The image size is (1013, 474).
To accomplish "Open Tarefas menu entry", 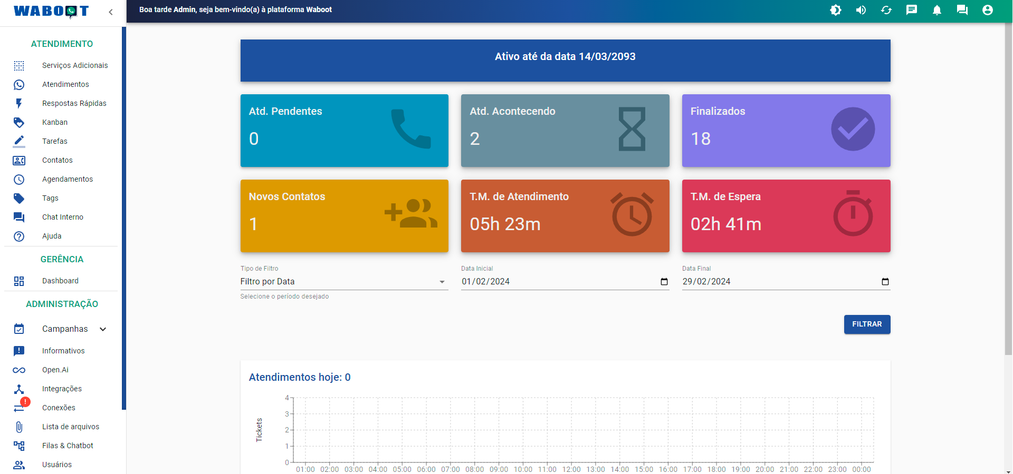I will coord(55,141).
